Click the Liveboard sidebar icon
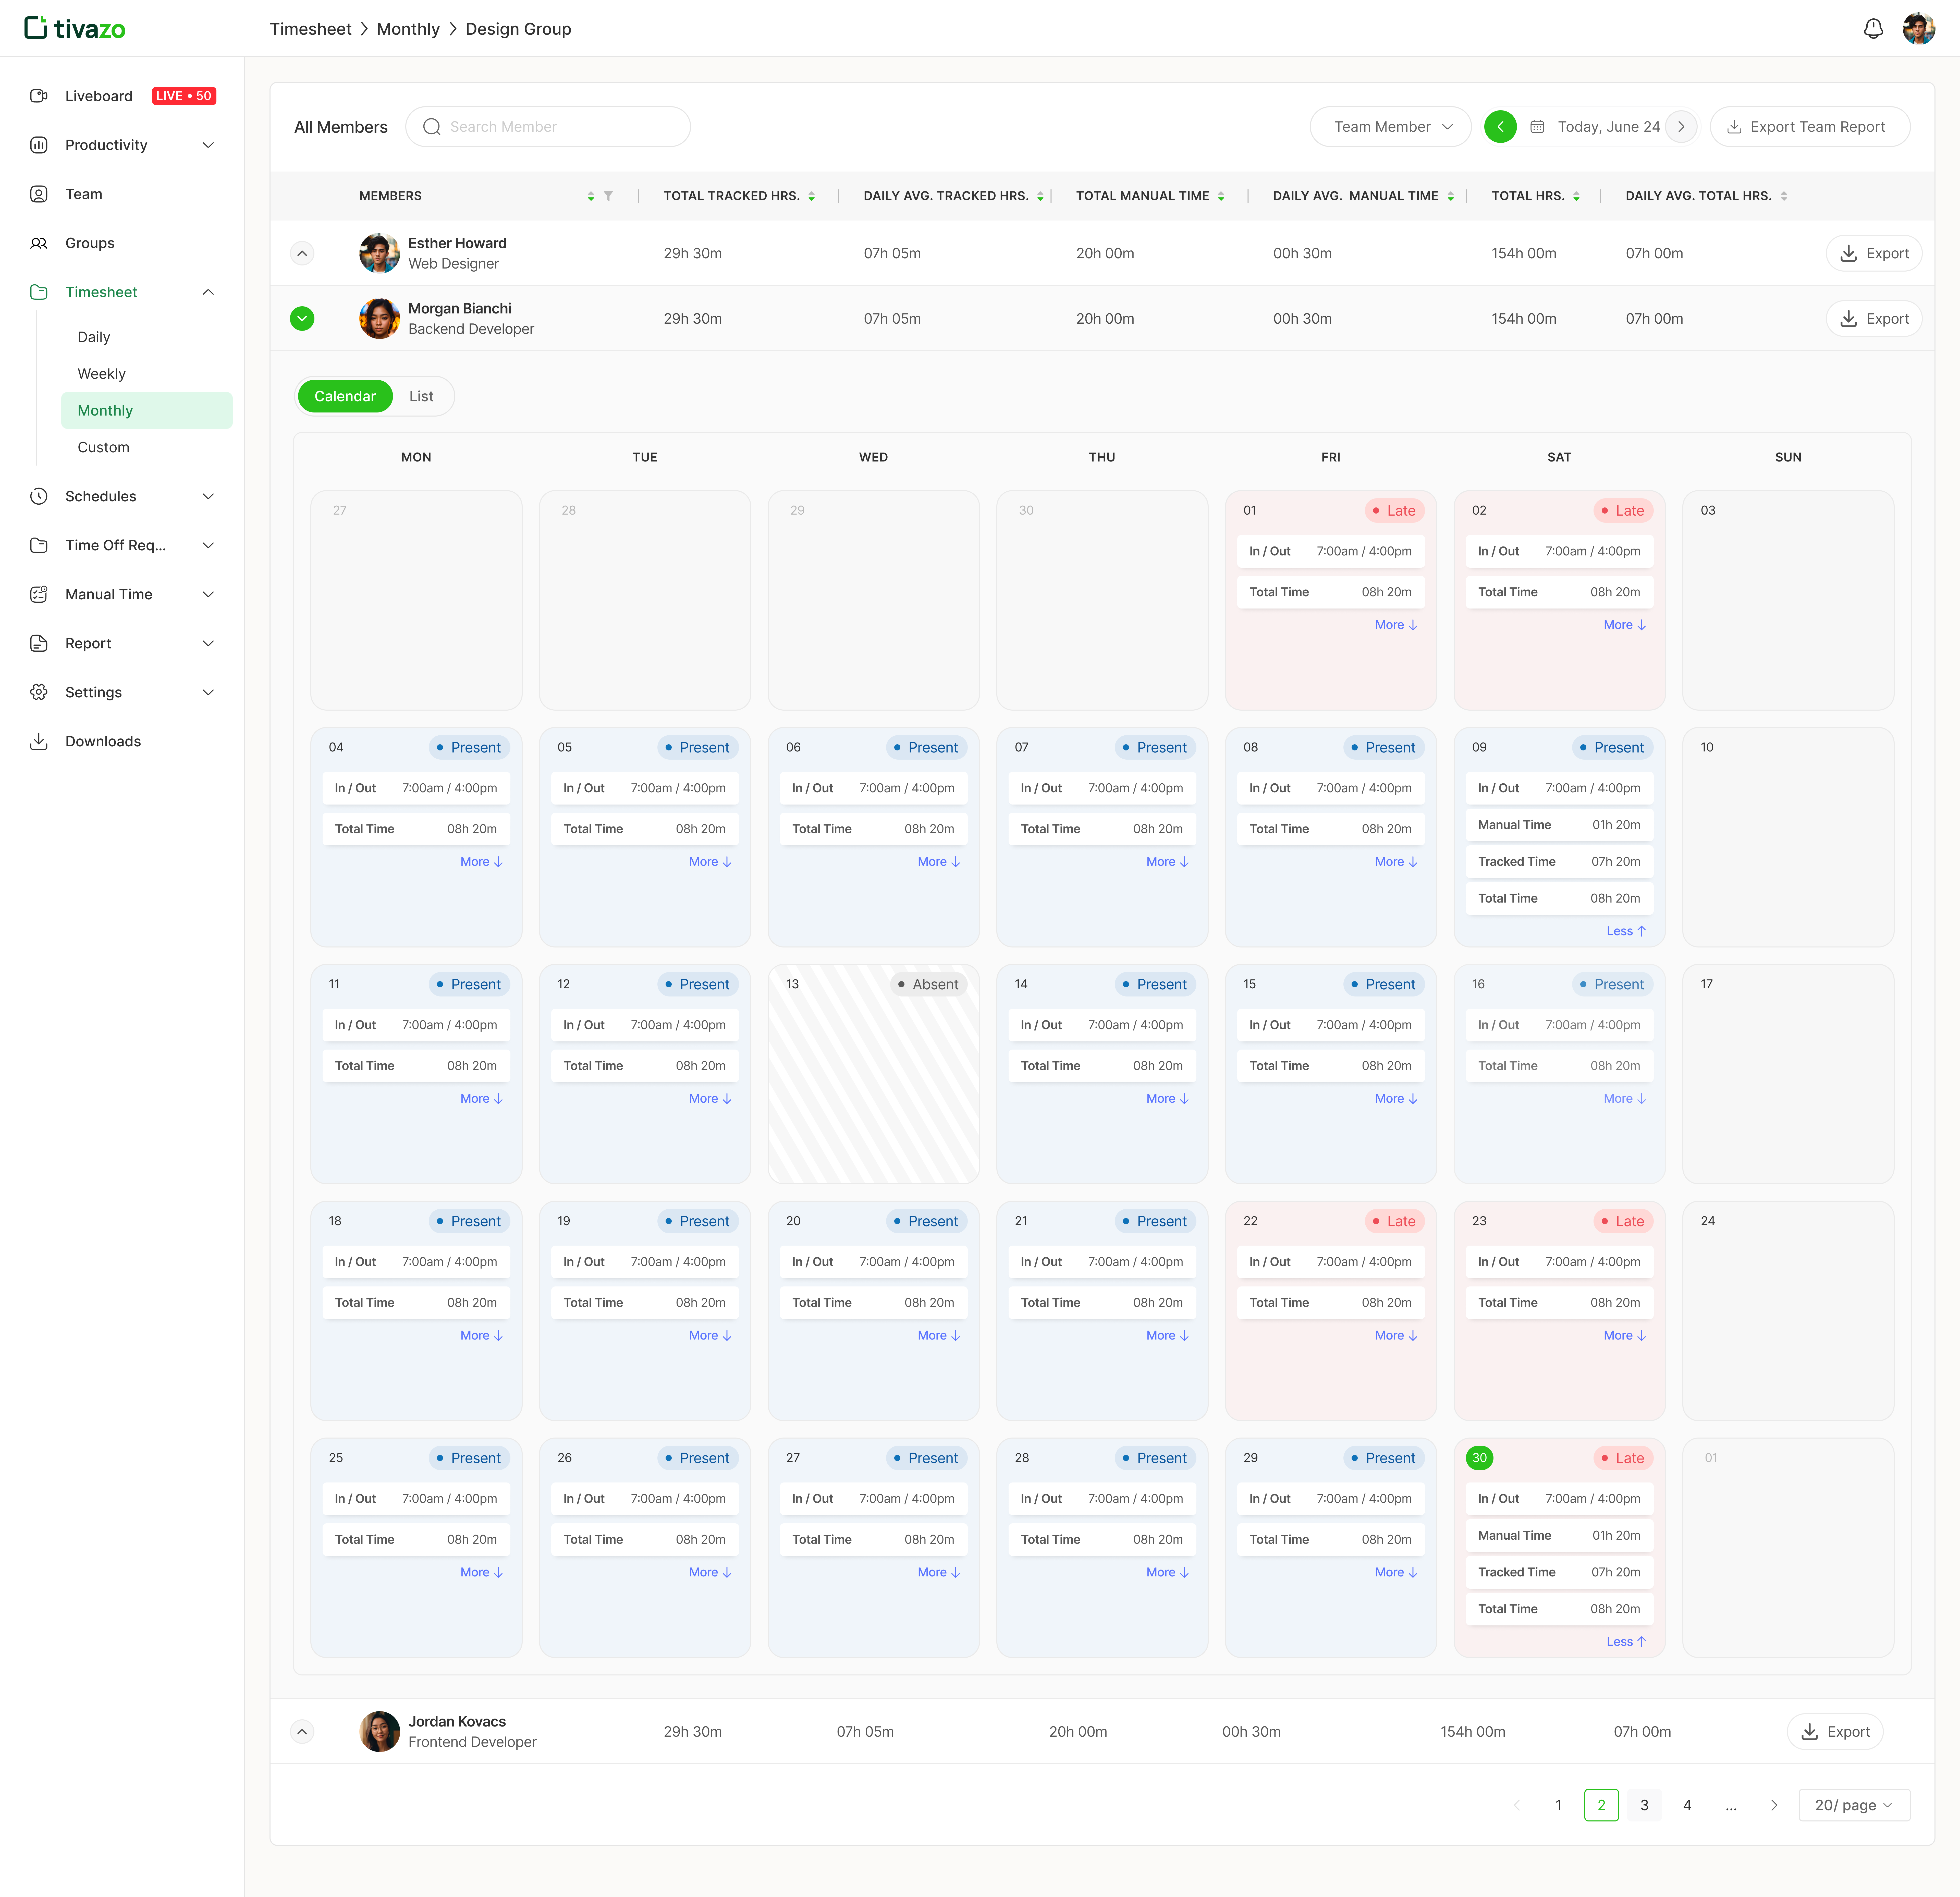This screenshot has width=1960, height=1897. (39, 96)
